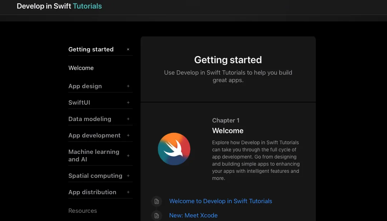The height and width of the screenshot is (221, 387).
Task: Expand Data modeling with plus icon
Action: pyautogui.click(x=128, y=119)
